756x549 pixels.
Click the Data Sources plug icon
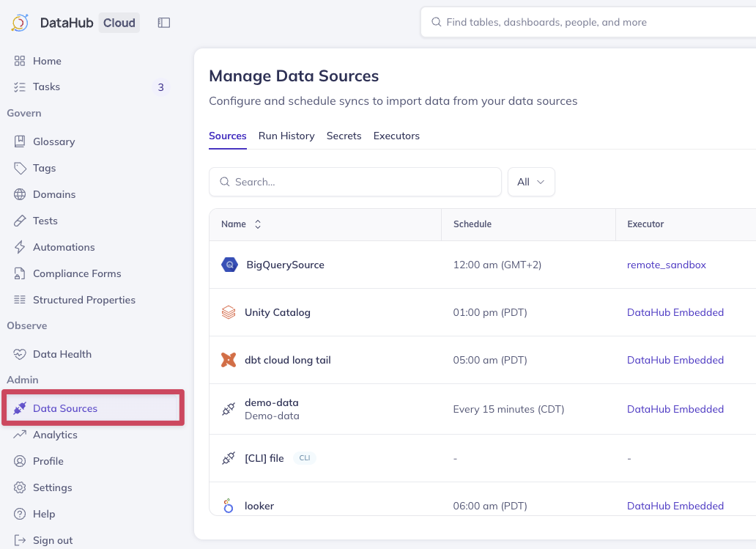[x=20, y=408]
